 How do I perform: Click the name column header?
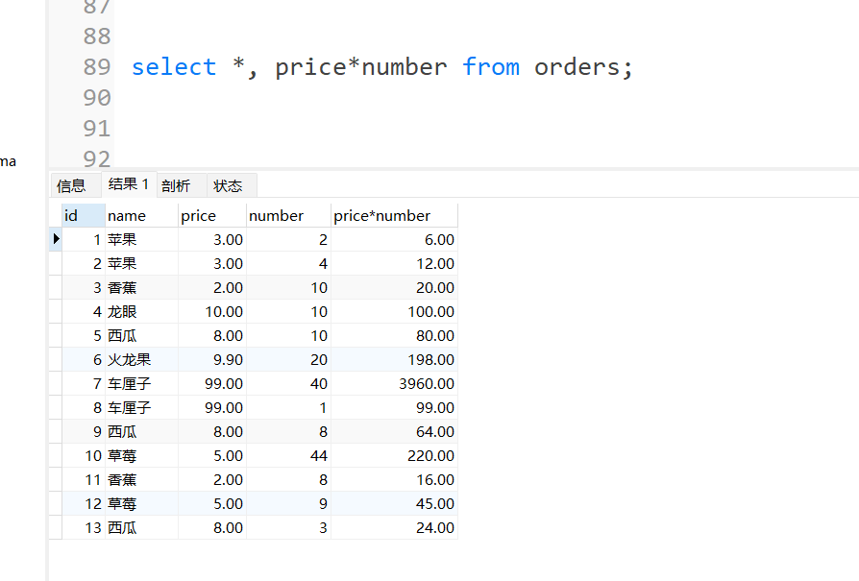pos(140,216)
